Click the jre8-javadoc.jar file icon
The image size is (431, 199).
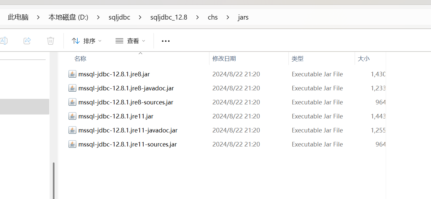point(72,88)
